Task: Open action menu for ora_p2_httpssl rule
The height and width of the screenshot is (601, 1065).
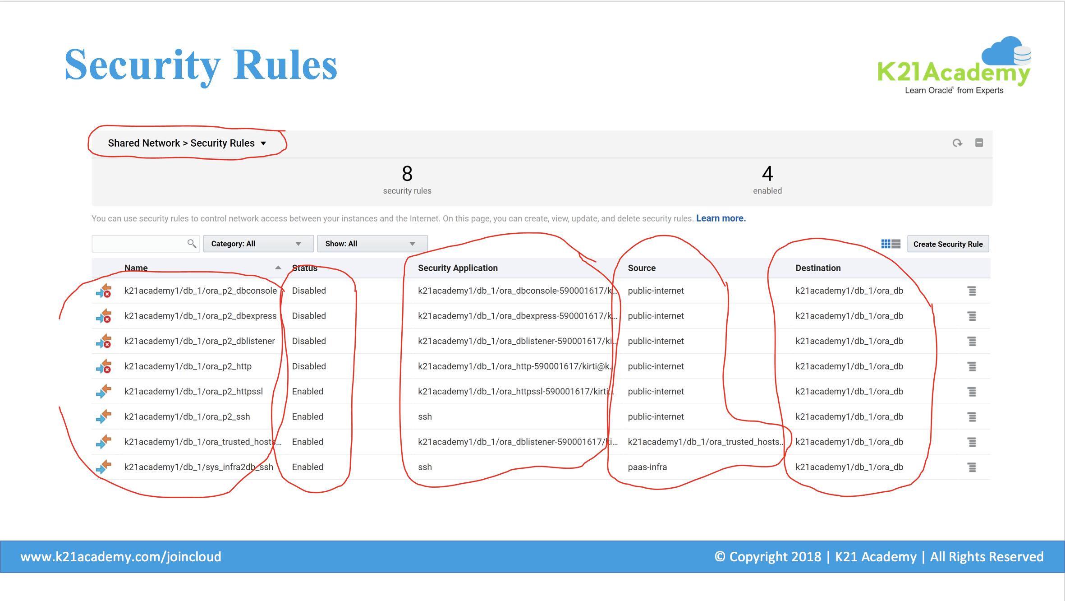Action: (972, 392)
